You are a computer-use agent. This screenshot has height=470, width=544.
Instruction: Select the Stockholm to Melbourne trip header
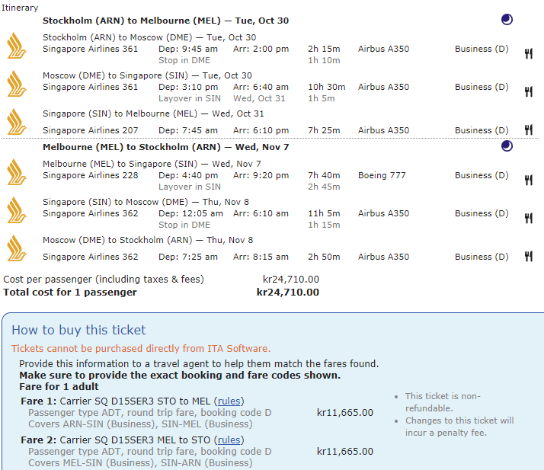tap(165, 21)
